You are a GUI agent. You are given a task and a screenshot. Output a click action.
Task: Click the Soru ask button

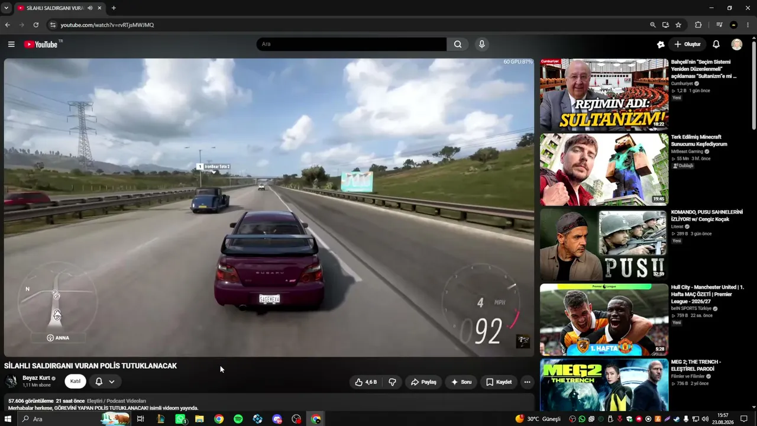coord(461,382)
